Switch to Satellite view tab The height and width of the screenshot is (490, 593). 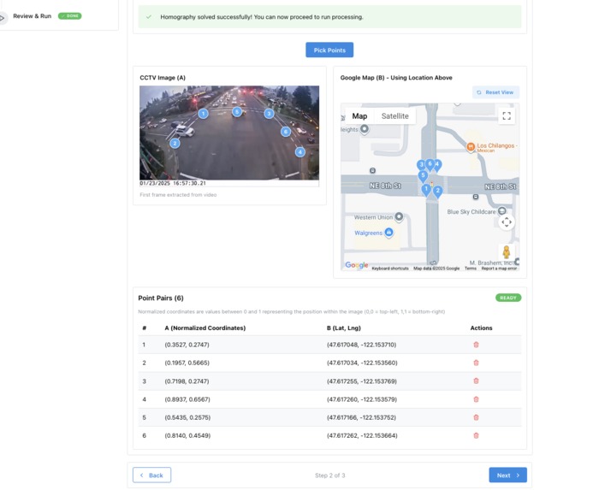pos(394,116)
